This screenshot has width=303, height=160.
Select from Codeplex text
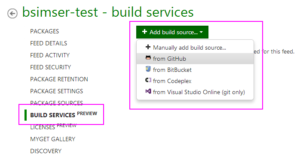point(172,81)
